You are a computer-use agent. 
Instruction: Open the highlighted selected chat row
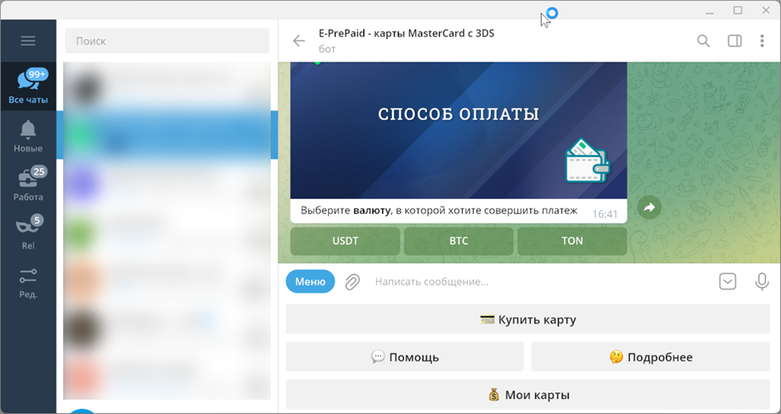point(167,135)
